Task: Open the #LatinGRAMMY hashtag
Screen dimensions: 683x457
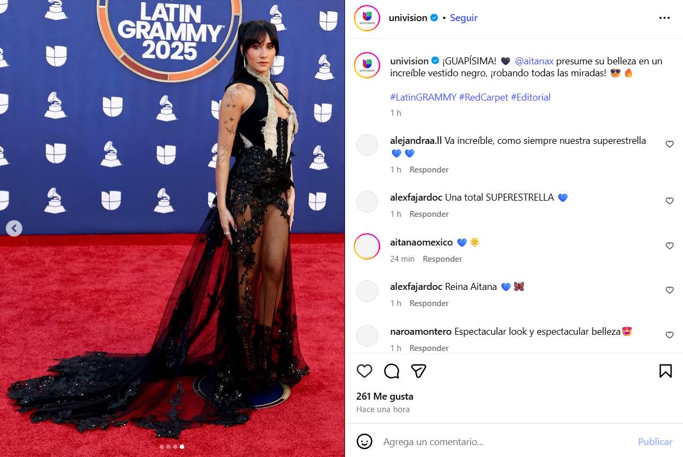Action: click(423, 97)
